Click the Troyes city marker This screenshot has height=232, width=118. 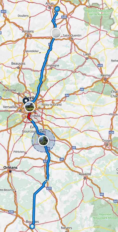pyautogui.click(x=108, y=145)
